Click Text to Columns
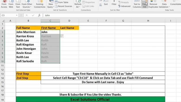This screenshot has height=102, width=181. 137,4
